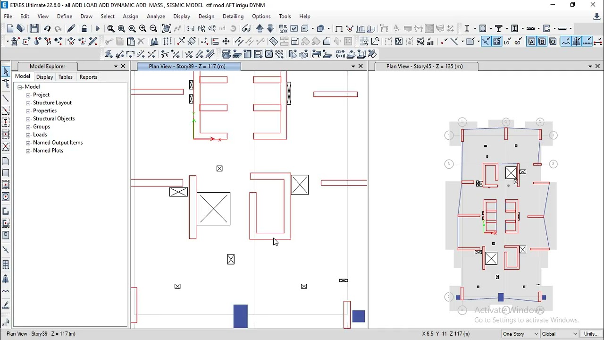
Task: Restore full view zoom icon
Action: 121,29
